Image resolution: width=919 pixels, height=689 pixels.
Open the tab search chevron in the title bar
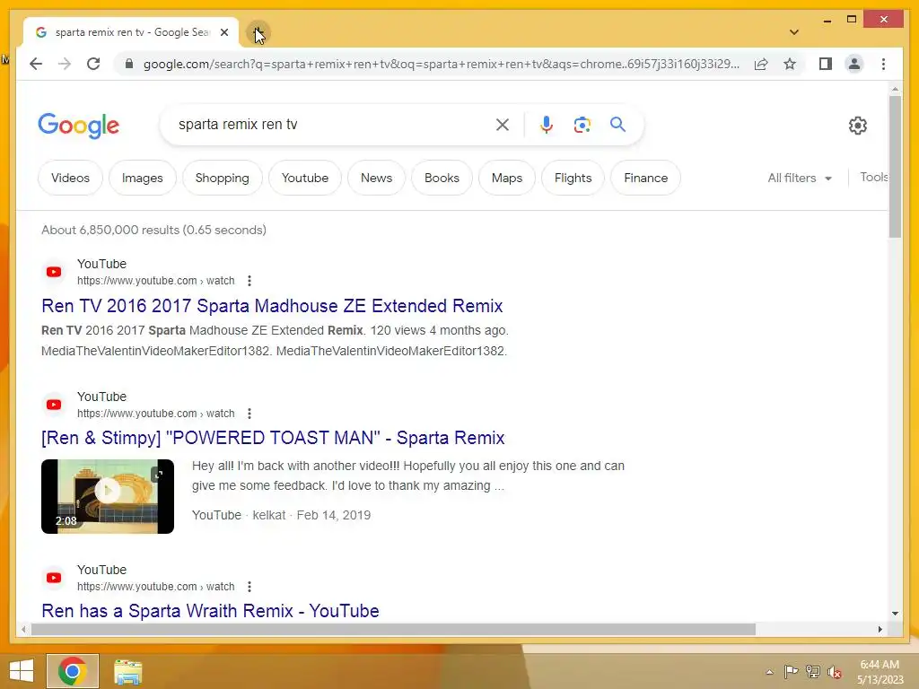pyautogui.click(x=793, y=32)
